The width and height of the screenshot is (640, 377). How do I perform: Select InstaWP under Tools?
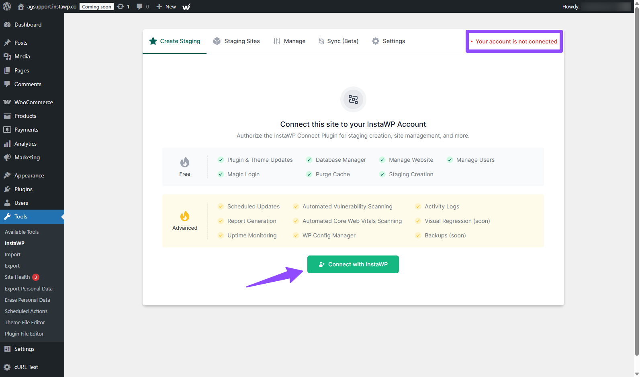tap(14, 243)
